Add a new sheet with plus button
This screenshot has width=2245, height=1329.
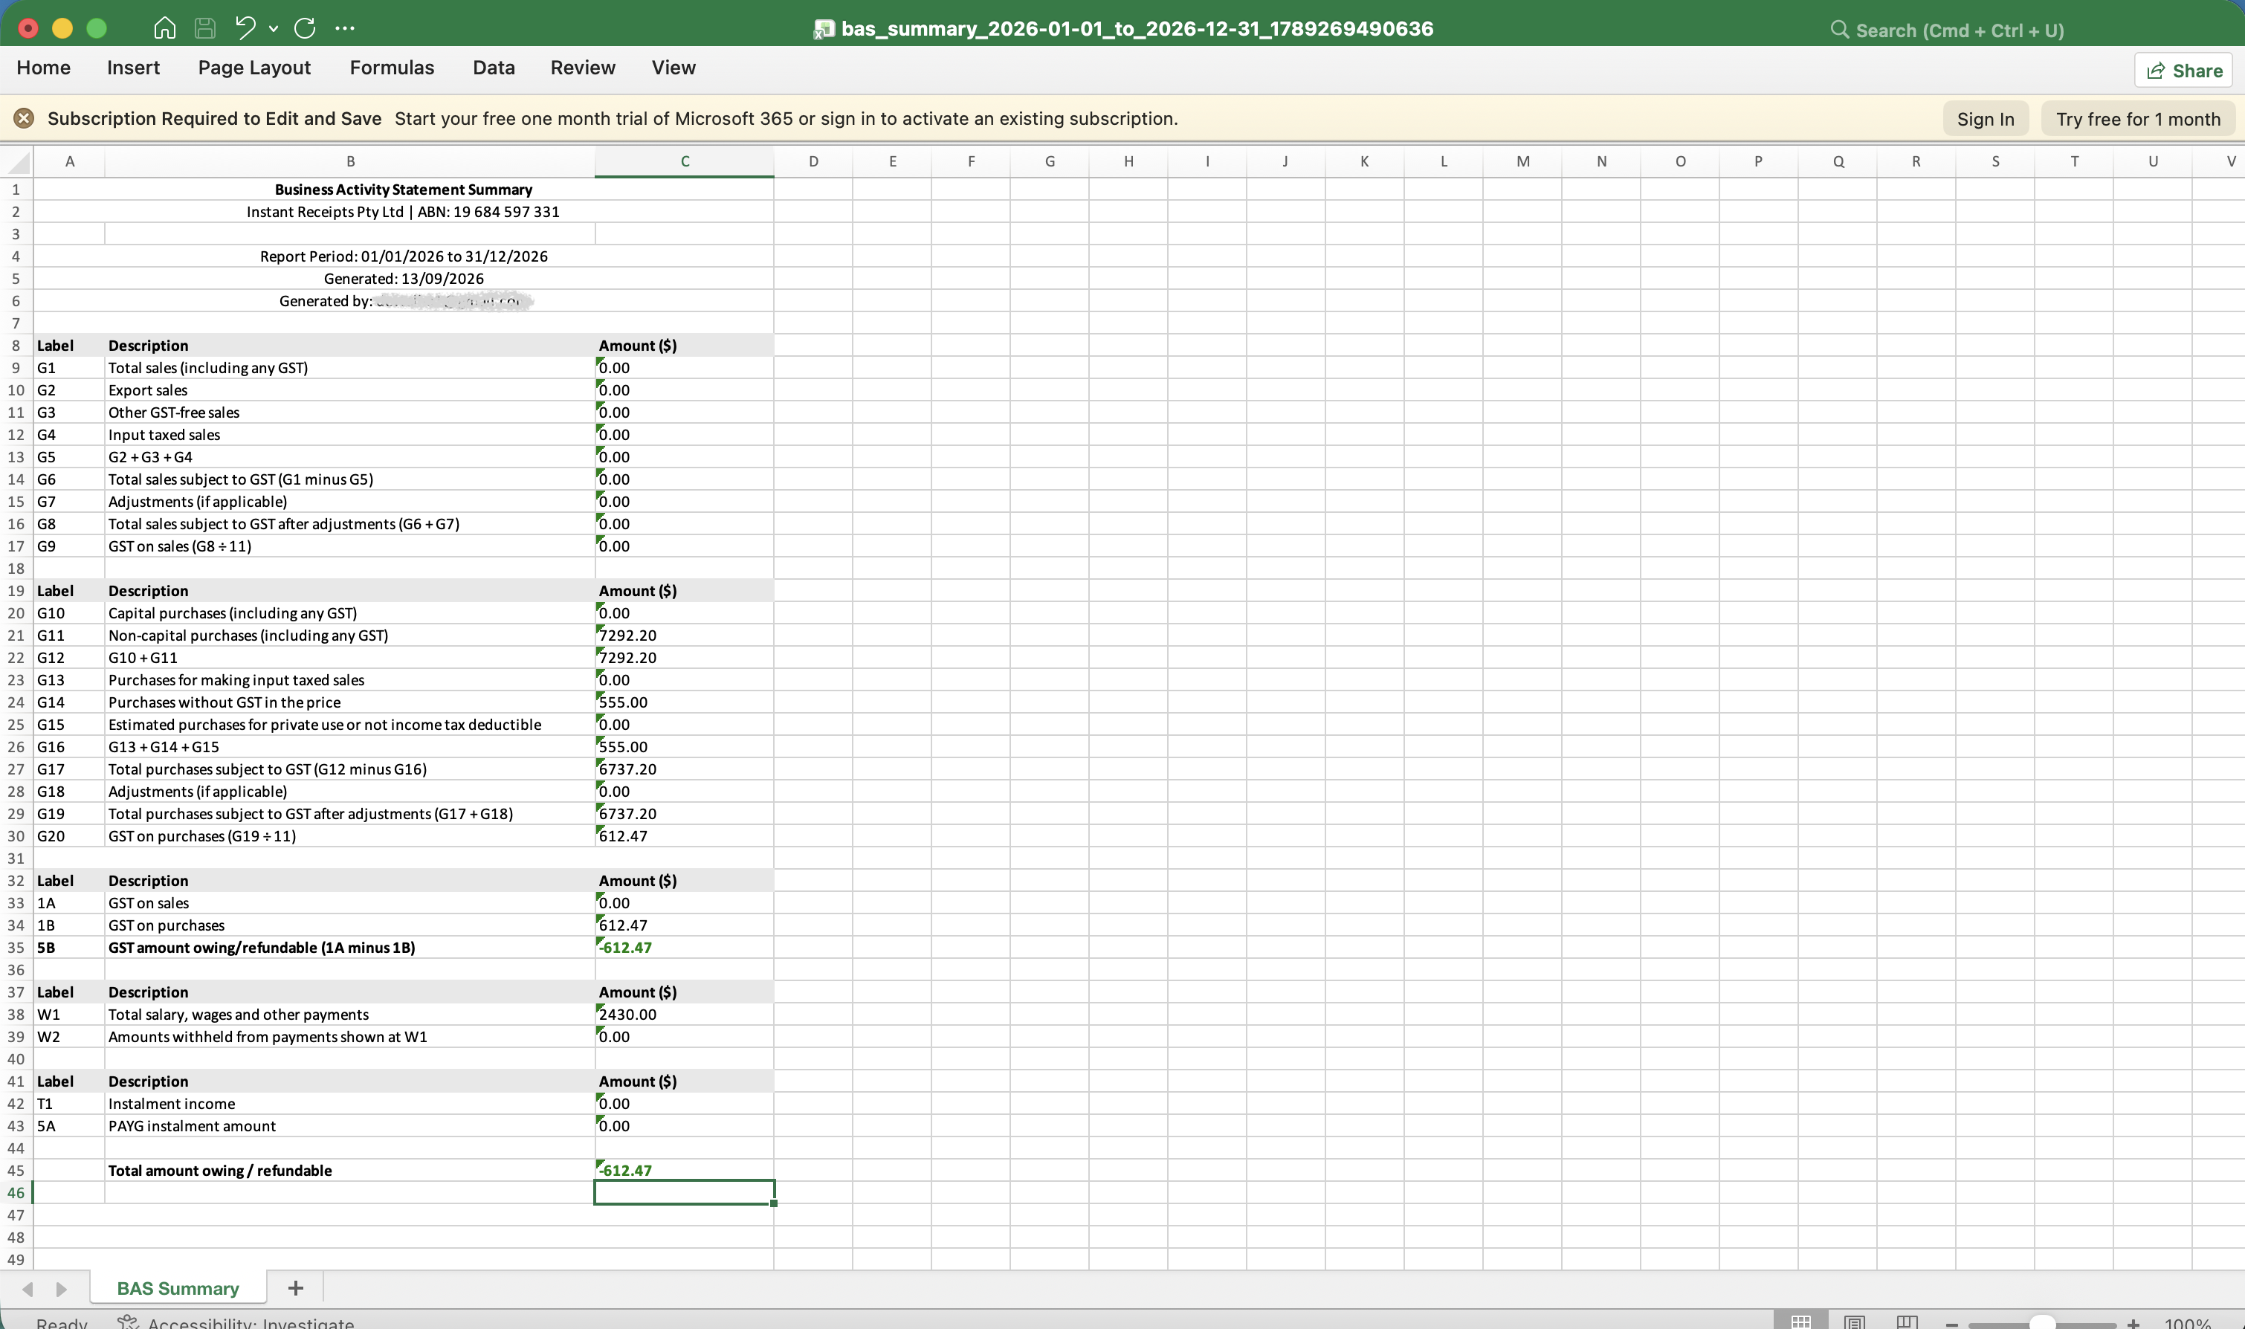coord(296,1288)
